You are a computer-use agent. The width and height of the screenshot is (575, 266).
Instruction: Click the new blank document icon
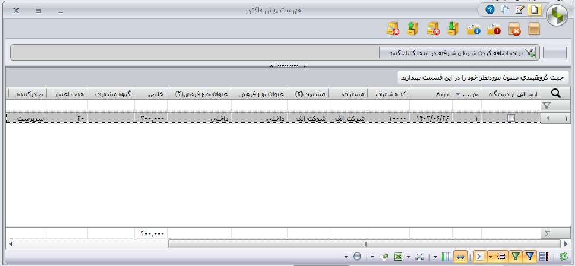click(534, 10)
